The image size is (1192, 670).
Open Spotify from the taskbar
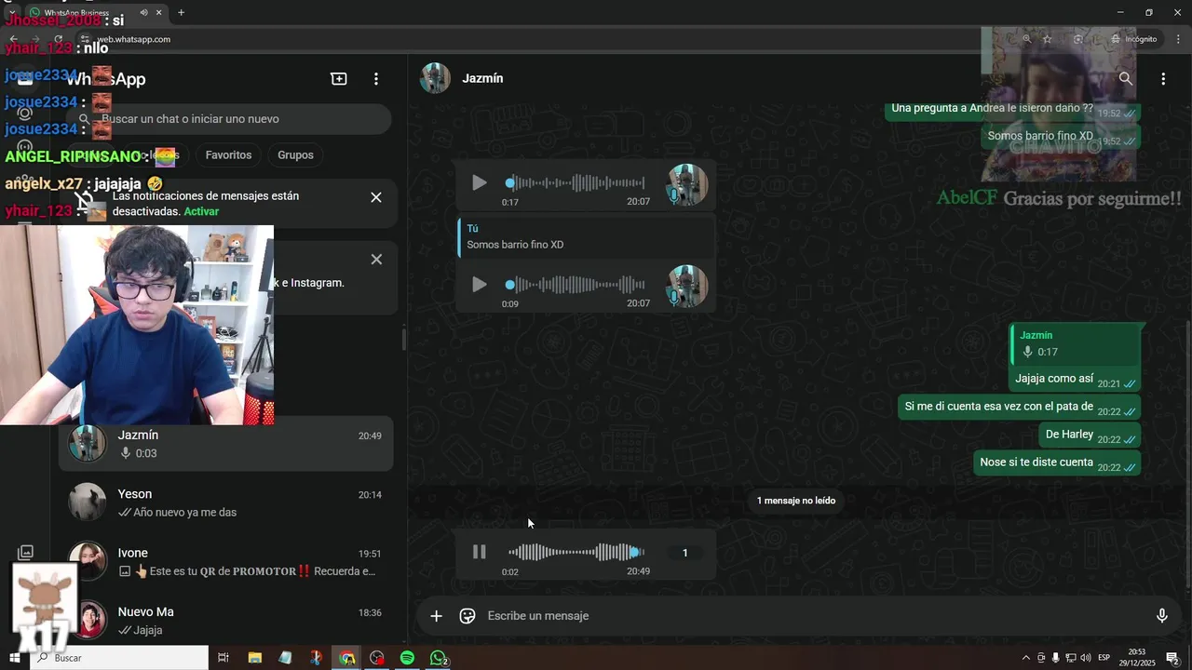[x=407, y=658]
